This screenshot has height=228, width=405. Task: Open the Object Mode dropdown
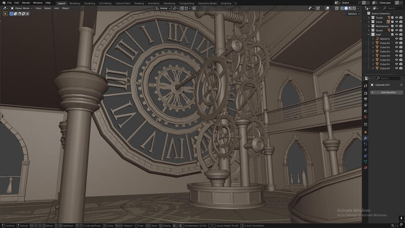[x=21, y=8]
